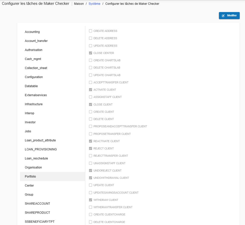Toggle the ACTIVATE CLIENT checkbox
Viewport: 245px width, 225px height.
[91, 90]
